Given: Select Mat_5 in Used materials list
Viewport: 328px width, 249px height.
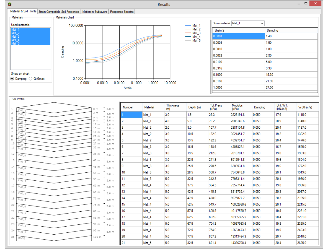Looking at the screenshot, I should 15,43.
